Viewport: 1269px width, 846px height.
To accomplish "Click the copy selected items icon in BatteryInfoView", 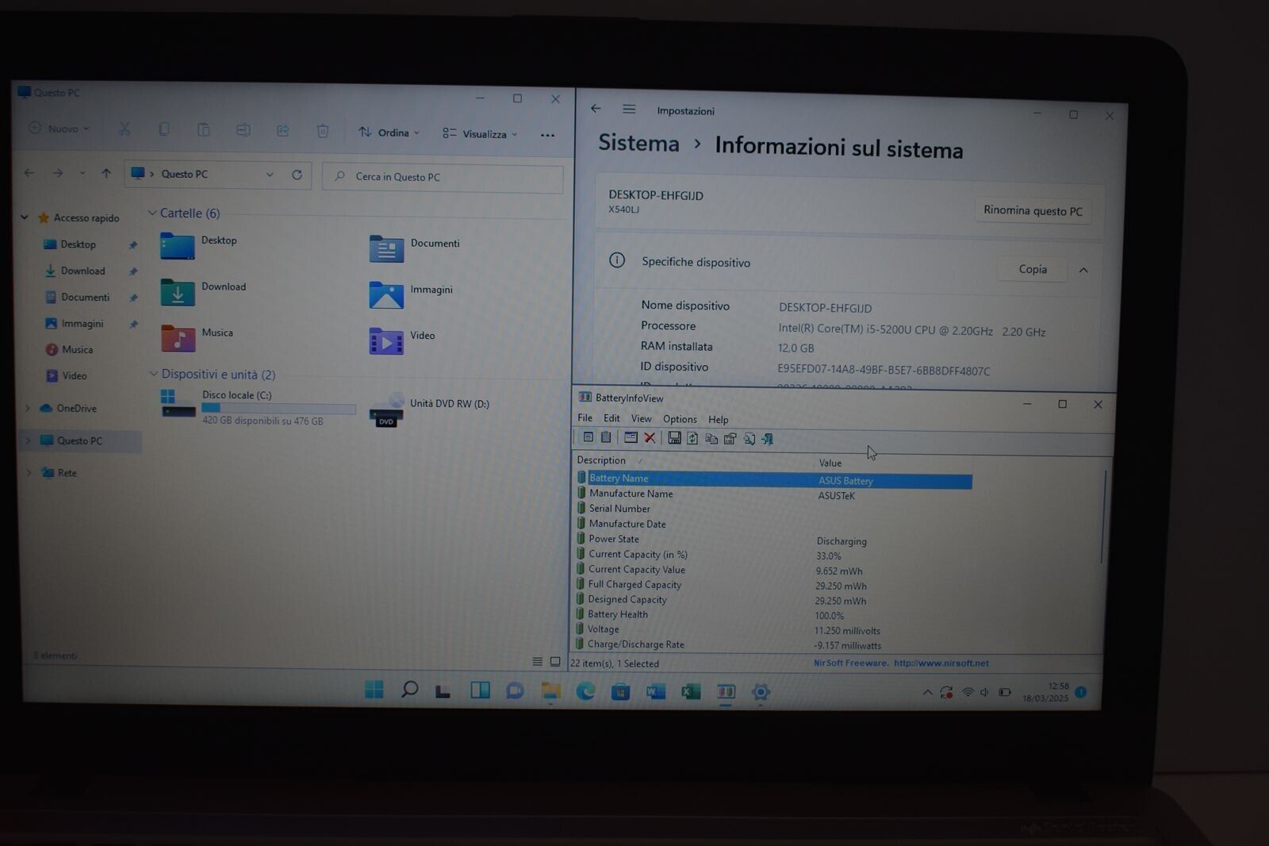I will pos(711,439).
